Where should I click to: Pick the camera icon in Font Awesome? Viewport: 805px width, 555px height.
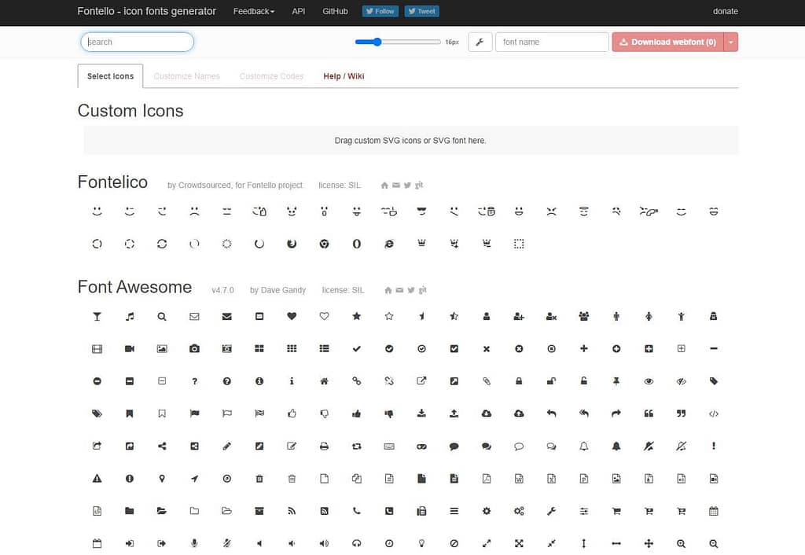pyautogui.click(x=194, y=349)
